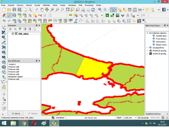This screenshot has height=128, width=169.
Task: Click the Araştır search field in toolbox
Action: click(x=157, y=29)
